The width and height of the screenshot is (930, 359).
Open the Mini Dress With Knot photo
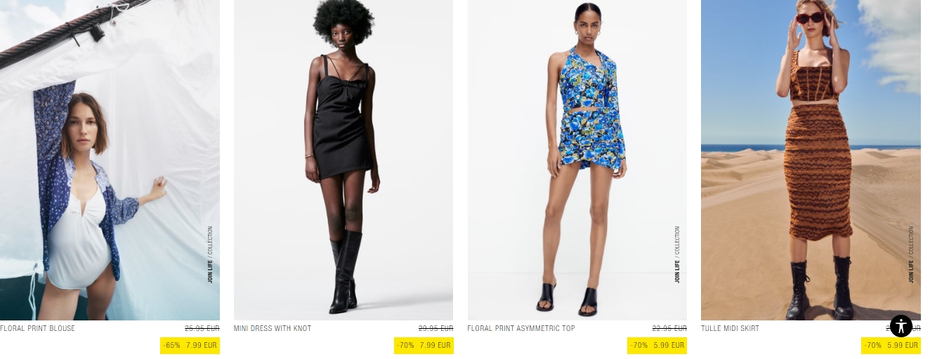tap(343, 160)
